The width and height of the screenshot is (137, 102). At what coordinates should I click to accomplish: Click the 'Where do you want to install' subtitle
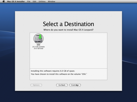coord(68,30)
